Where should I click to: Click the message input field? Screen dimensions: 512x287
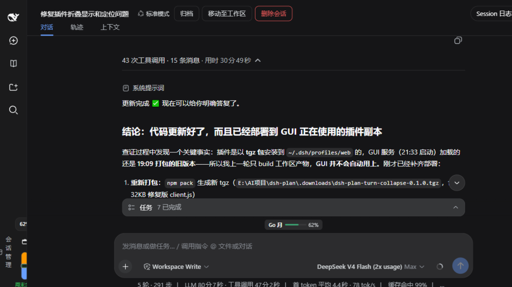tap(293, 246)
